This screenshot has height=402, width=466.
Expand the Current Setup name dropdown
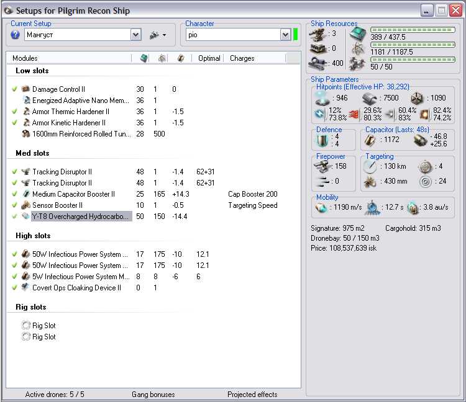click(x=135, y=35)
